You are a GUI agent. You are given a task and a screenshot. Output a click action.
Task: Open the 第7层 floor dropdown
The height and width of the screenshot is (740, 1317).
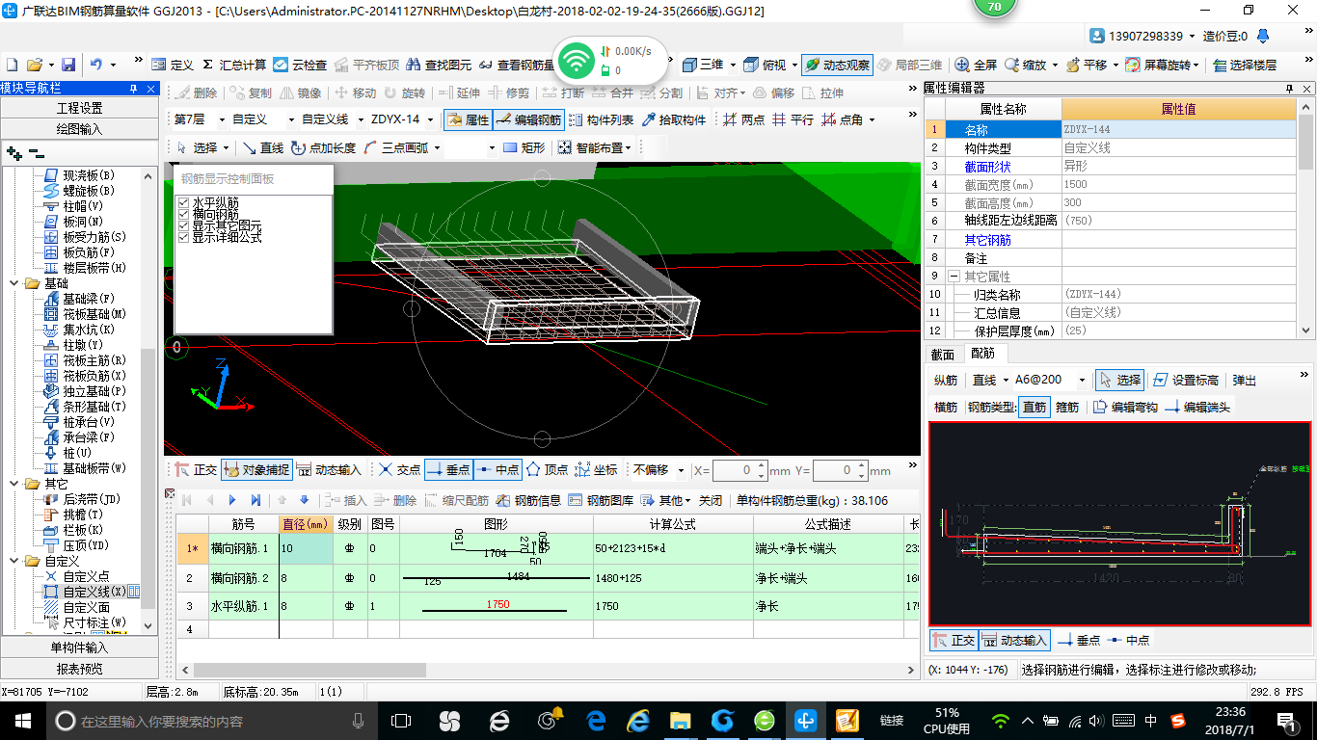pyautogui.click(x=224, y=119)
